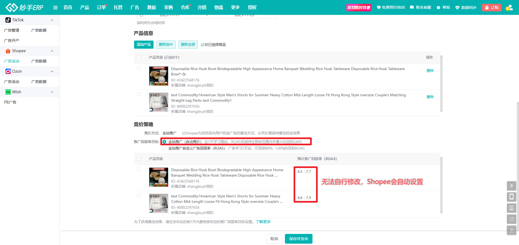The width and height of the screenshot is (519, 245).
Task: Click the 双11限时特惠 promo banner
Action: [359, 8]
